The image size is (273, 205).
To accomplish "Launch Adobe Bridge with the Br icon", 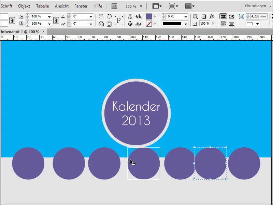I will coord(114,6).
